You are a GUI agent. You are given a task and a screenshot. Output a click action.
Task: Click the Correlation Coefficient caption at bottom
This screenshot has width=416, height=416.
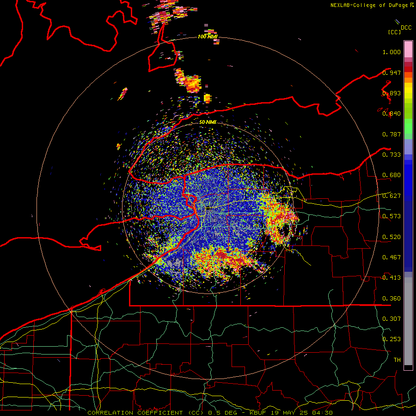click(210, 413)
